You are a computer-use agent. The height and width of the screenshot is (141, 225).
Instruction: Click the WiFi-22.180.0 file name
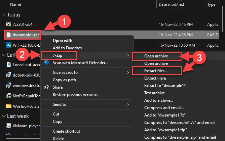click(27, 45)
